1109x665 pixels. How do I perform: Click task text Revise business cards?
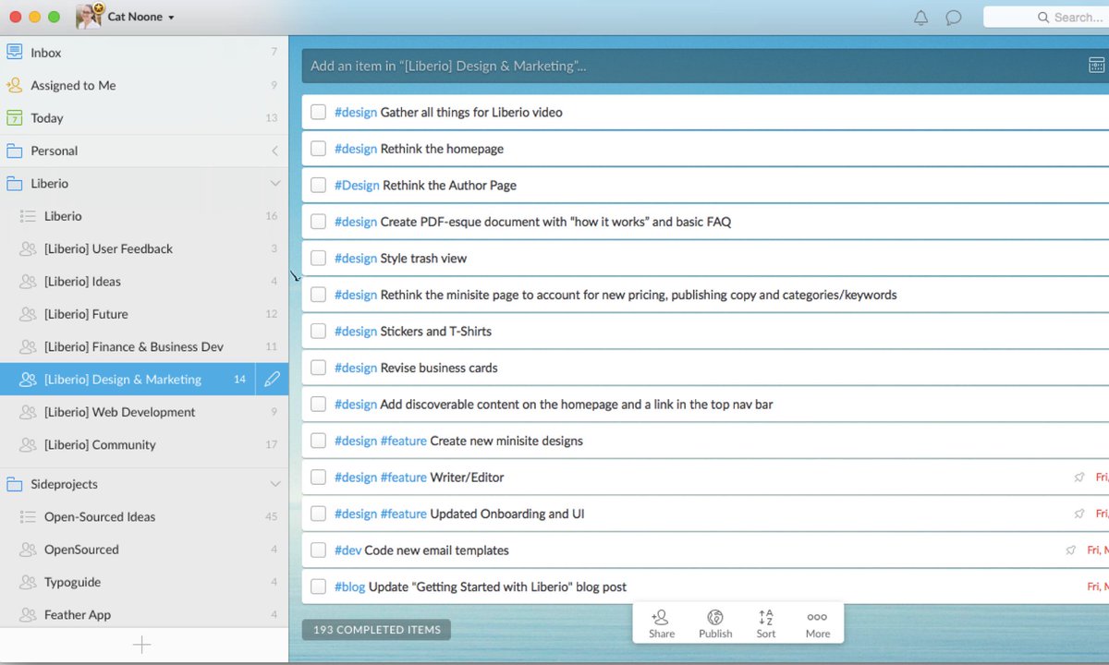click(x=439, y=368)
